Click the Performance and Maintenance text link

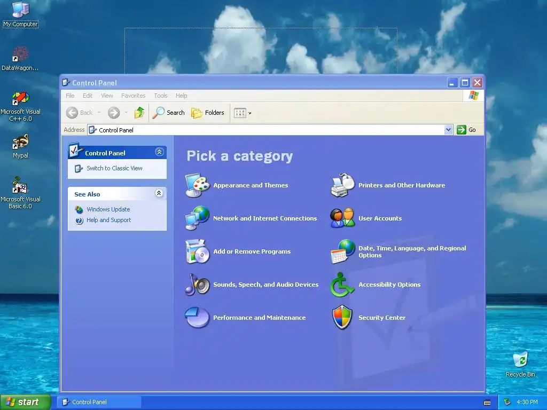point(260,318)
